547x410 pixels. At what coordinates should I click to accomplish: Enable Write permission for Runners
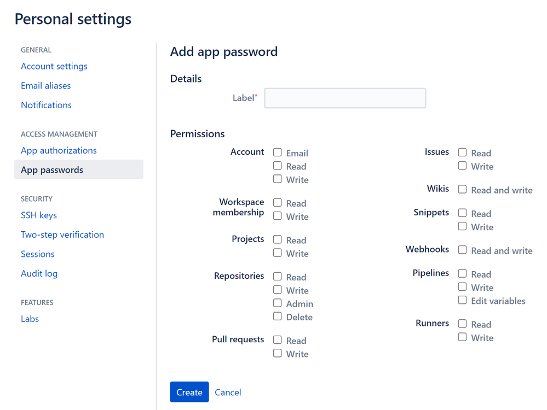[x=462, y=337]
